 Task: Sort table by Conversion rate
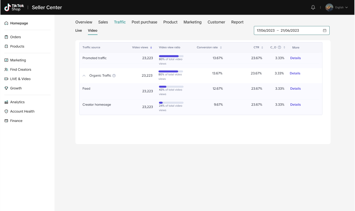(221, 48)
